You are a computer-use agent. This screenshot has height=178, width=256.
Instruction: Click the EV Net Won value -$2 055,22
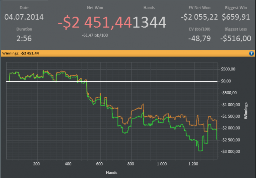pyautogui.click(x=199, y=17)
